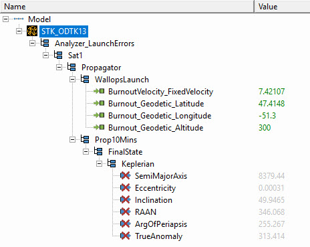310x247 pixels.
Task: Sort by the Value column header
Action: pyautogui.click(x=283, y=7)
